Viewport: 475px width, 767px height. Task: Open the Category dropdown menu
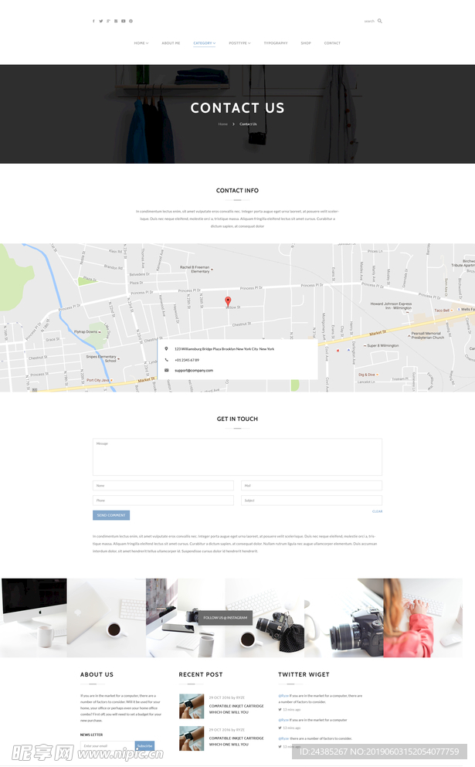click(204, 43)
